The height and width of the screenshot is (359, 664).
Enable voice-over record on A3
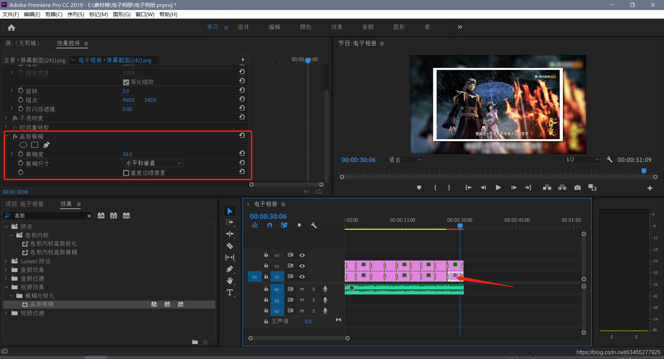[325, 311]
